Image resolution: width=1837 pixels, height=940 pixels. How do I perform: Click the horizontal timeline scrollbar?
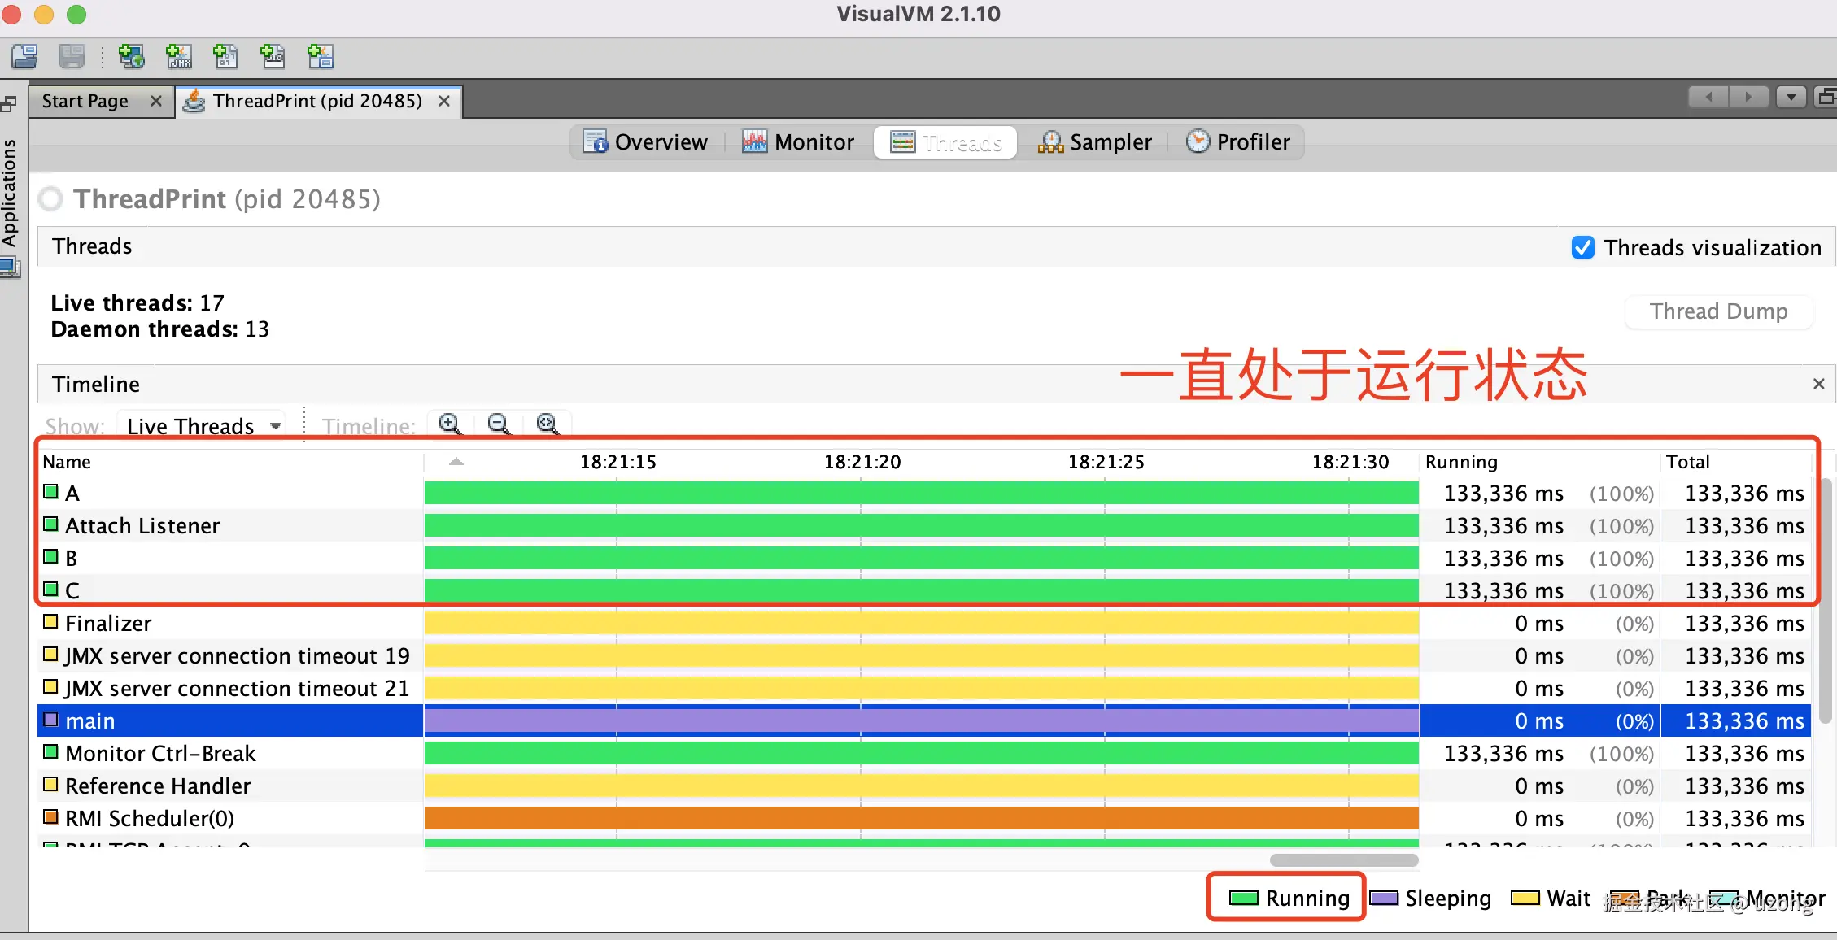tap(1343, 860)
